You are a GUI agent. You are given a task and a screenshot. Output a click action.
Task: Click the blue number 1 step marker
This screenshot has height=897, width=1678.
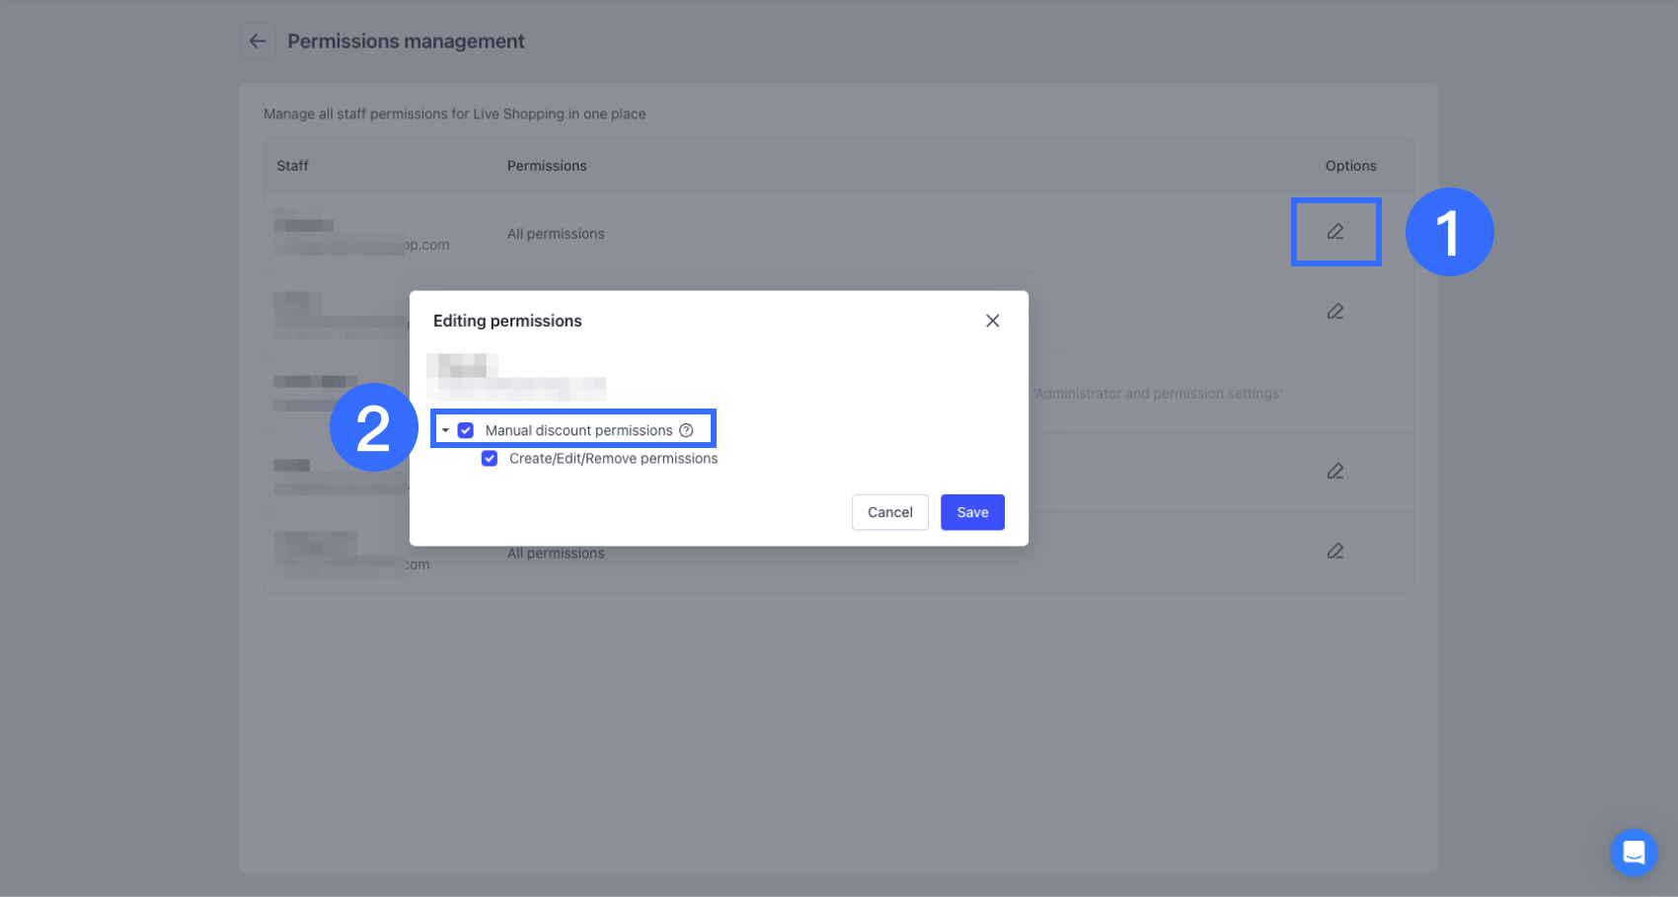(1449, 233)
